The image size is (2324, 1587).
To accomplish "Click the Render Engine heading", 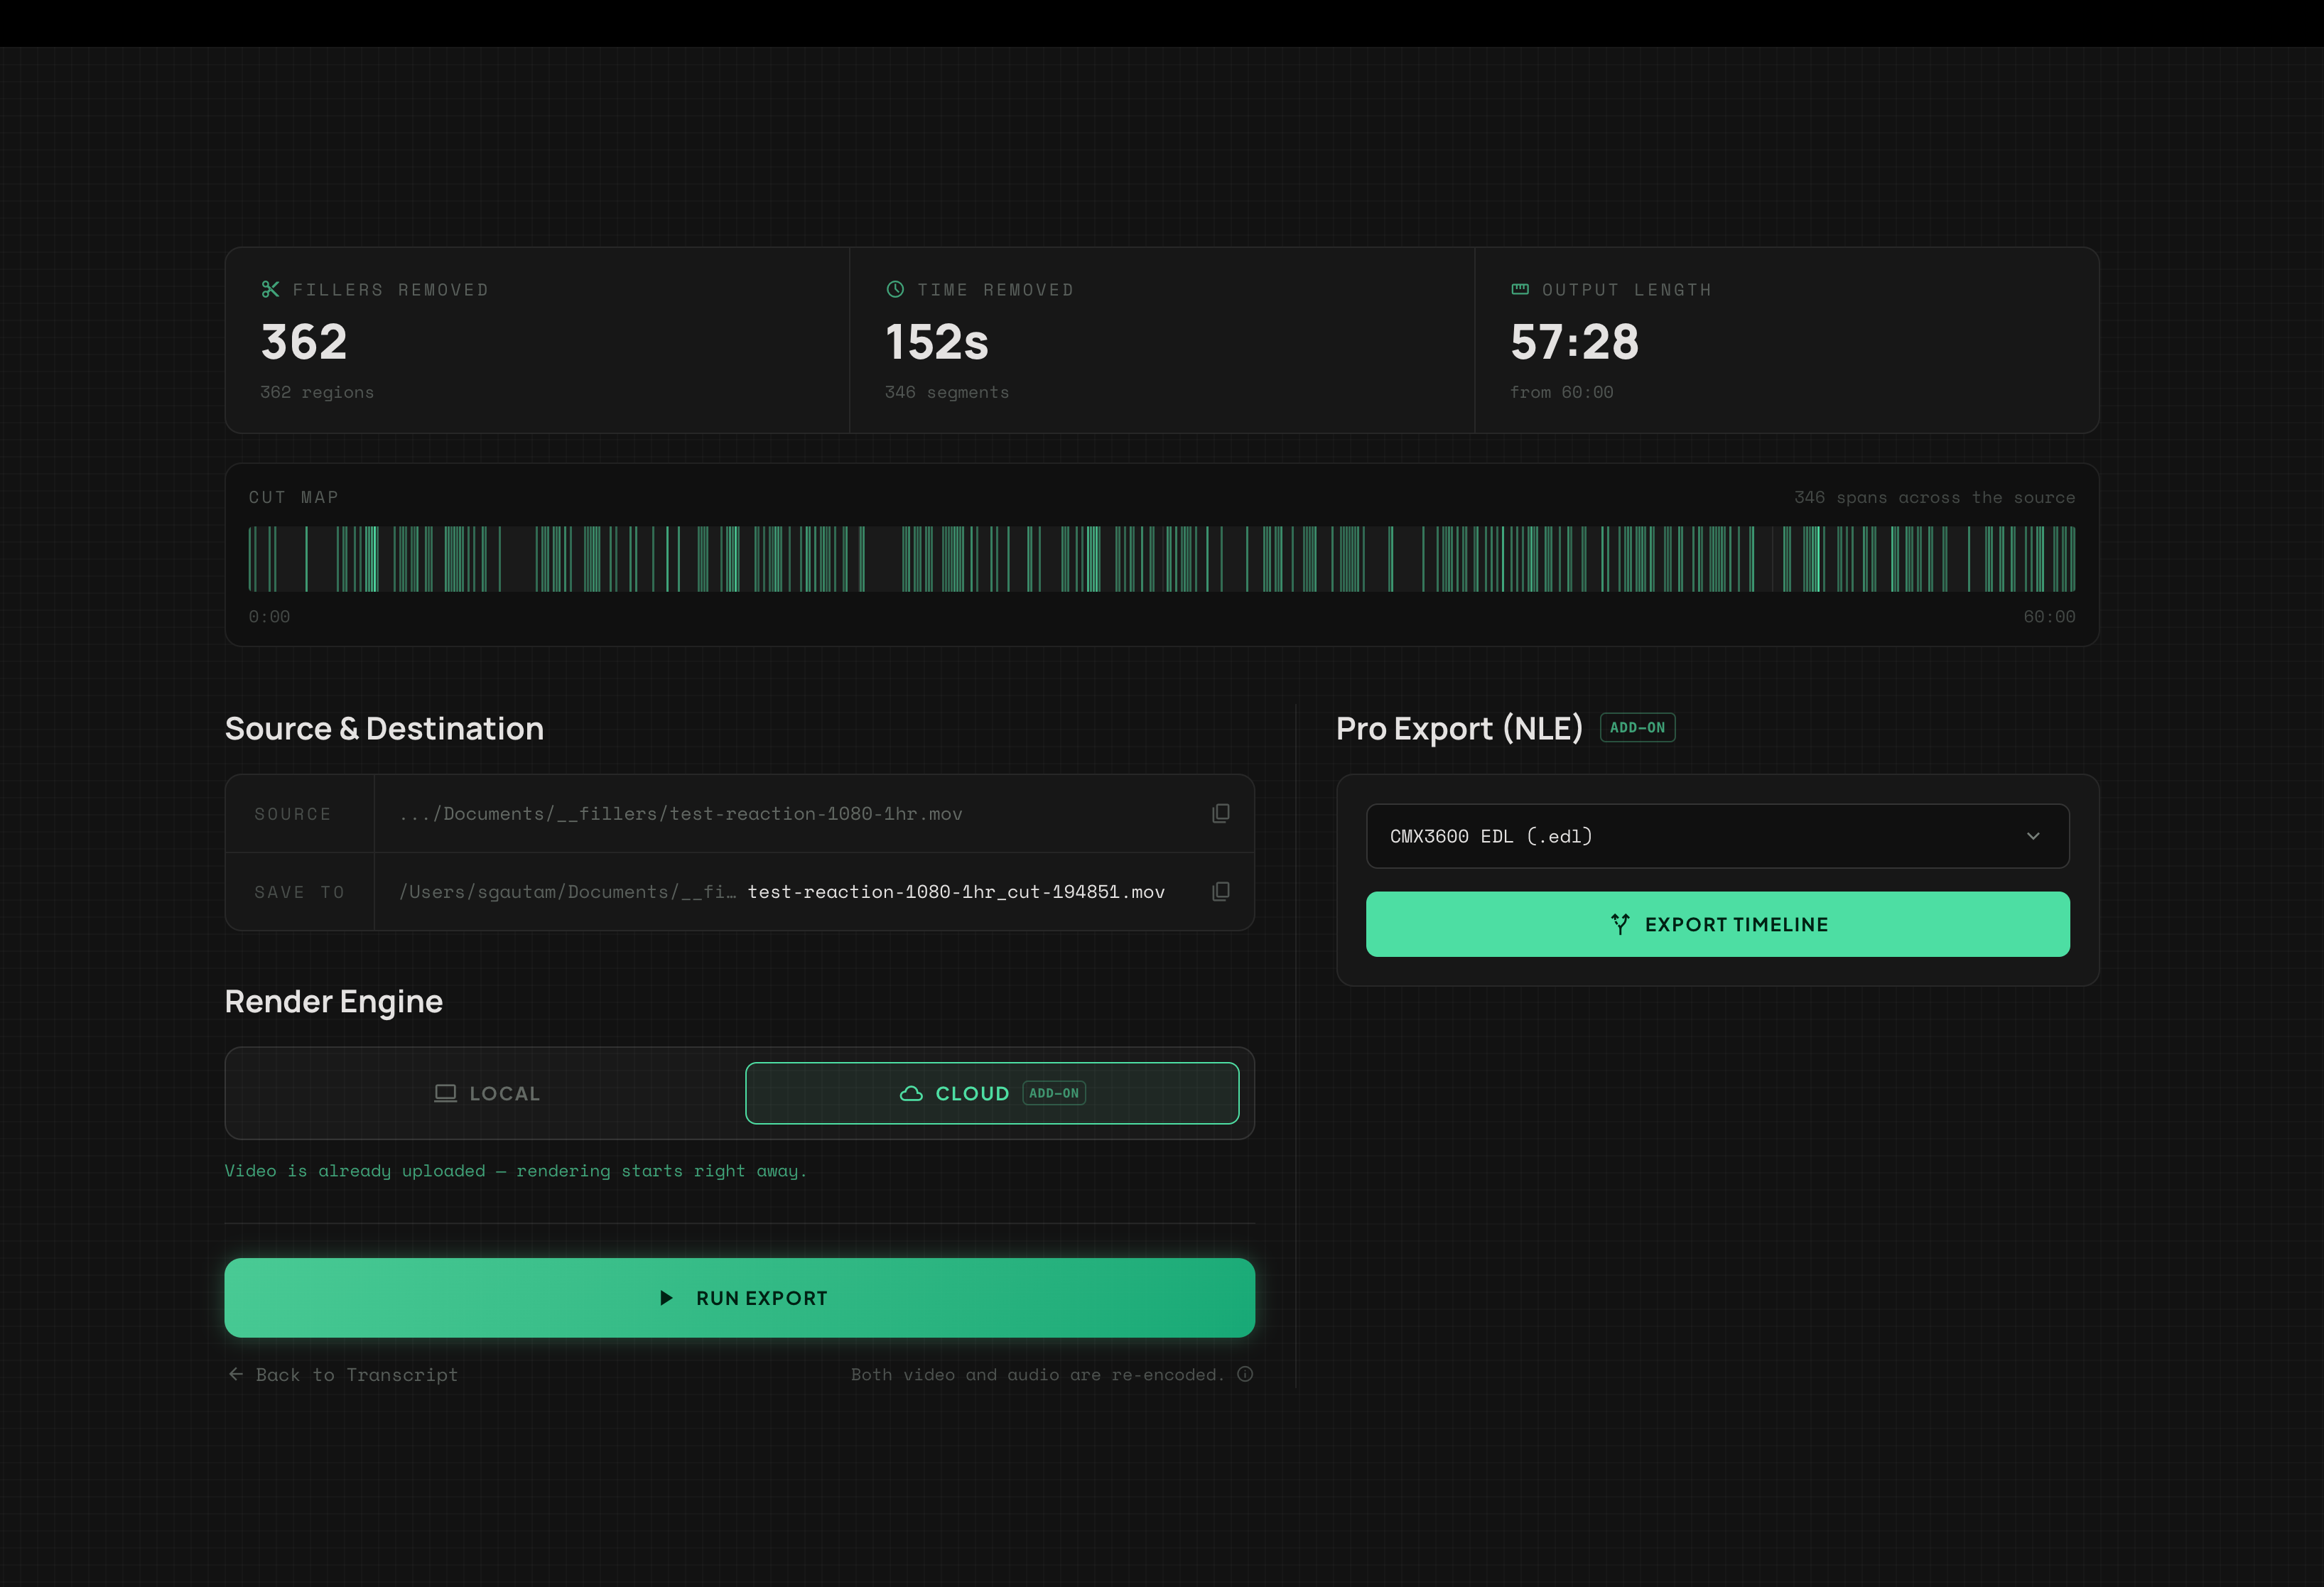I will [x=333, y=1001].
